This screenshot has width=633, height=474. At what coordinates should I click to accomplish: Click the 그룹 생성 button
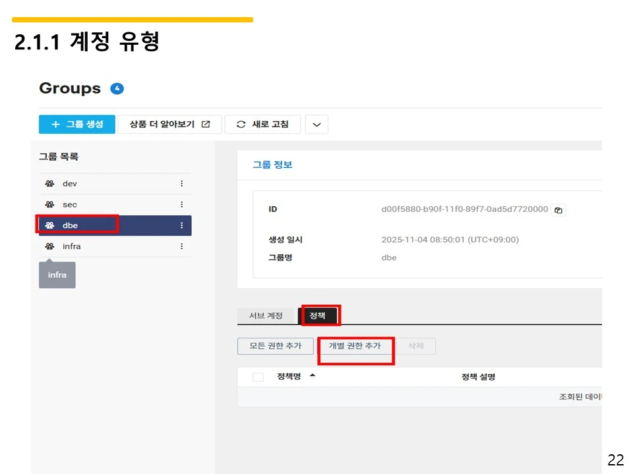(77, 124)
